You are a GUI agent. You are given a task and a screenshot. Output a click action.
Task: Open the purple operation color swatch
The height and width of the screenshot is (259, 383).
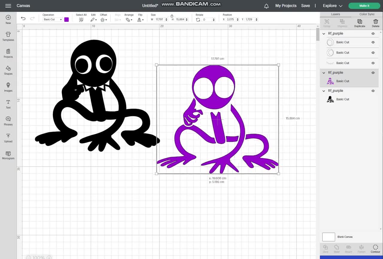point(66,19)
